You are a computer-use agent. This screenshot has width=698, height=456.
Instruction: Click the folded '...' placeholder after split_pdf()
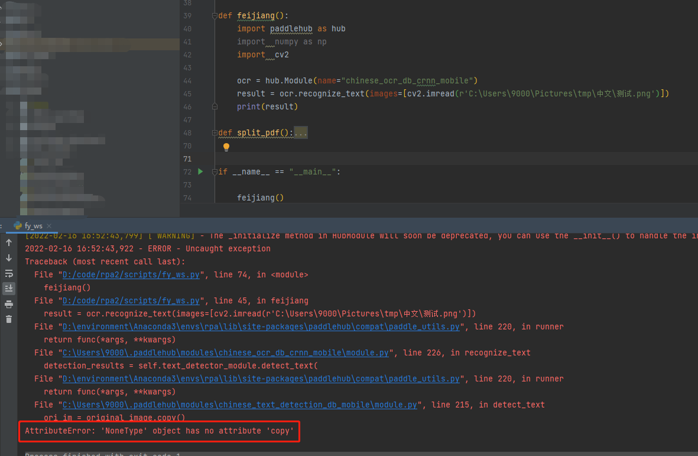pos(300,132)
